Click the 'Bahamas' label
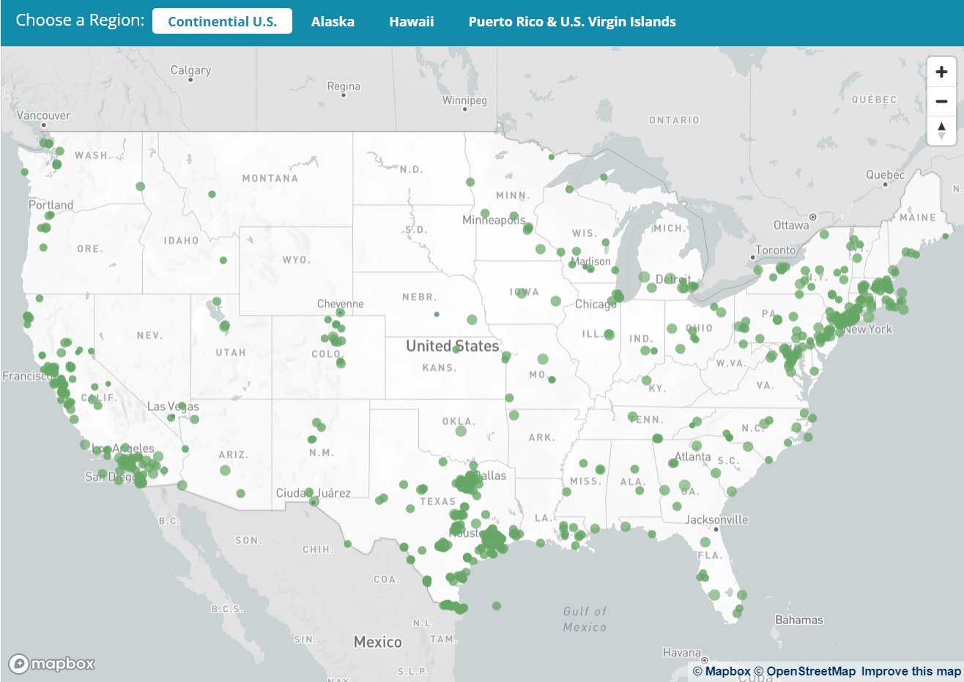 (x=799, y=620)
